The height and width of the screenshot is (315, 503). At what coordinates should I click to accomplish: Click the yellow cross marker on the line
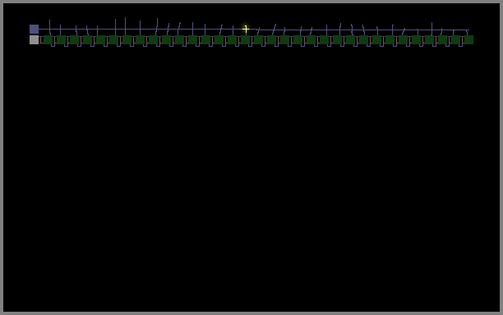pyautogui.click(x=246, y=30)
